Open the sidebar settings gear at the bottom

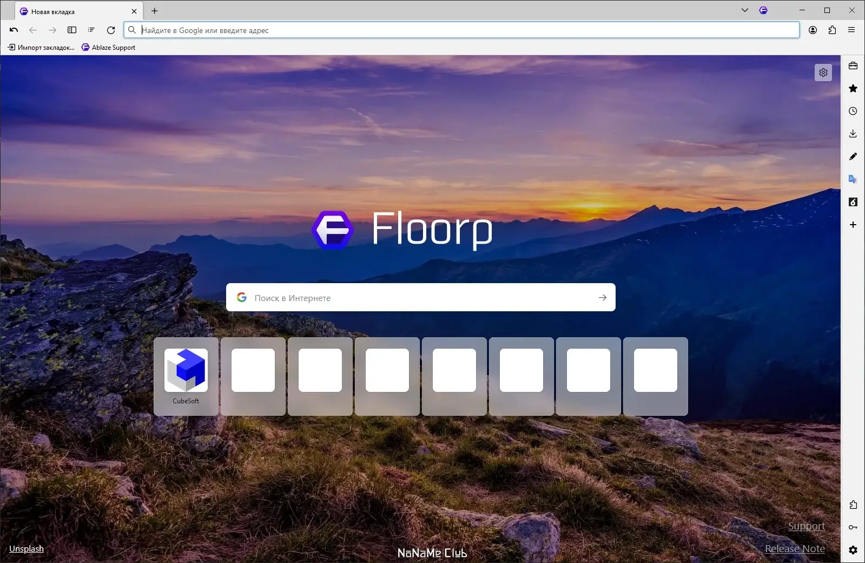(853, 550)
